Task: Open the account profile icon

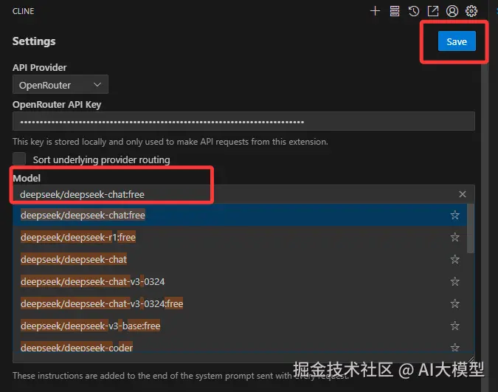Action: [x=452, y=11]
